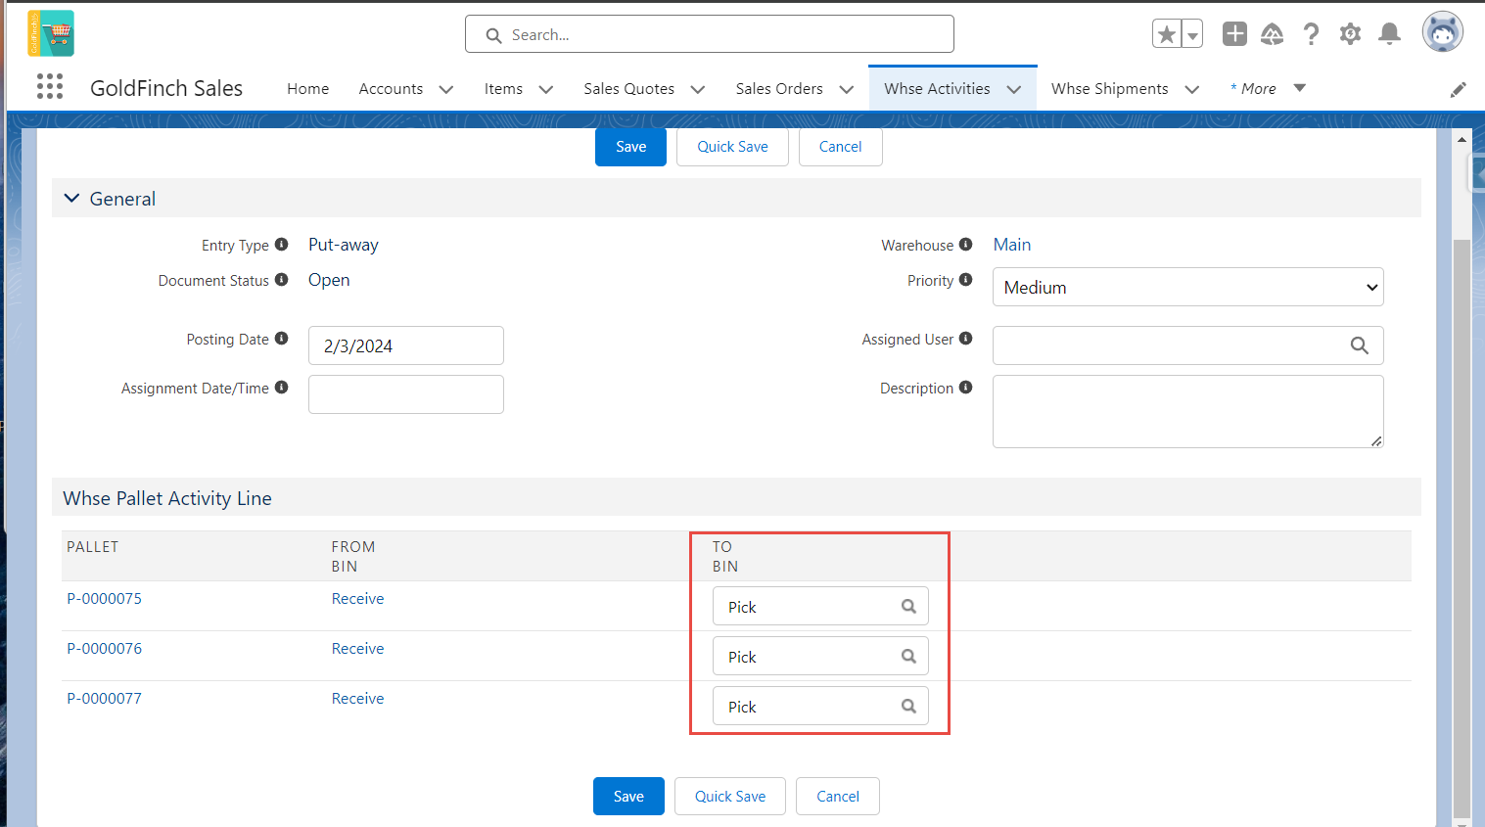This screenshot has width=1485, height=827.
Task: Click the Assignment Date/Time field
Action: (x=405, y=394)
